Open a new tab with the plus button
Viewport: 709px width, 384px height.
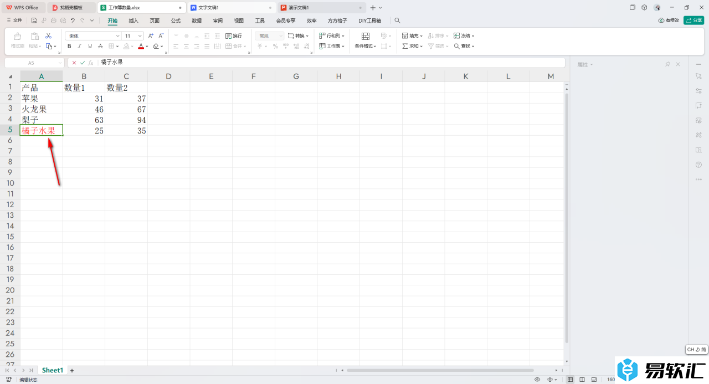373,8
